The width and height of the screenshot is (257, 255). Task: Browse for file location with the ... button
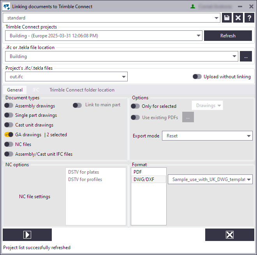pyautogui.click(x=246, y=56)
